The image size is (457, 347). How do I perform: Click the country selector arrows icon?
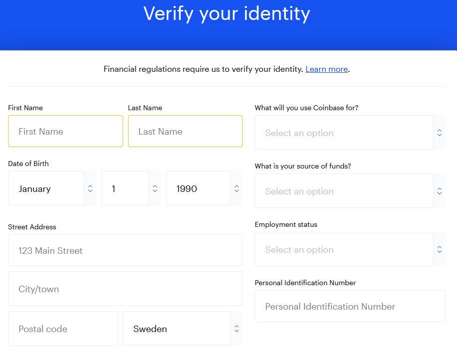coord(237,329)
